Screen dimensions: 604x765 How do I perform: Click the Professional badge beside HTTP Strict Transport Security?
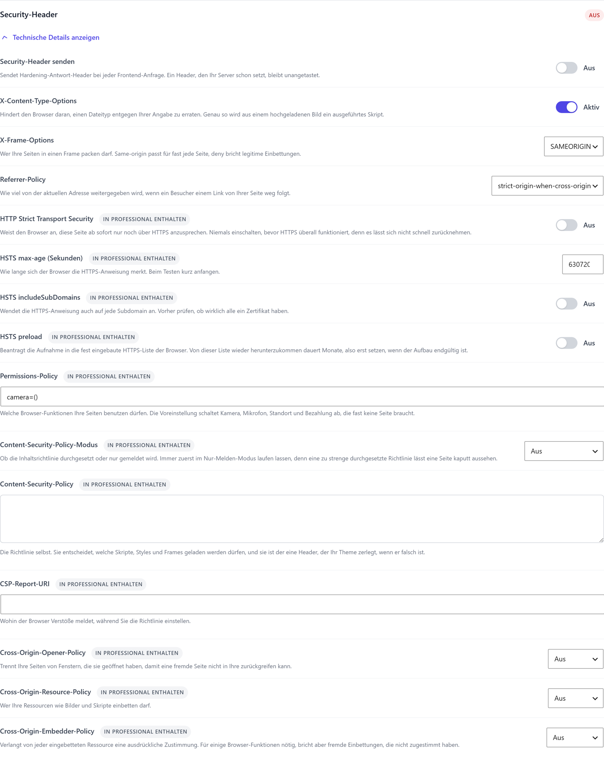click(x=145, y=219)
